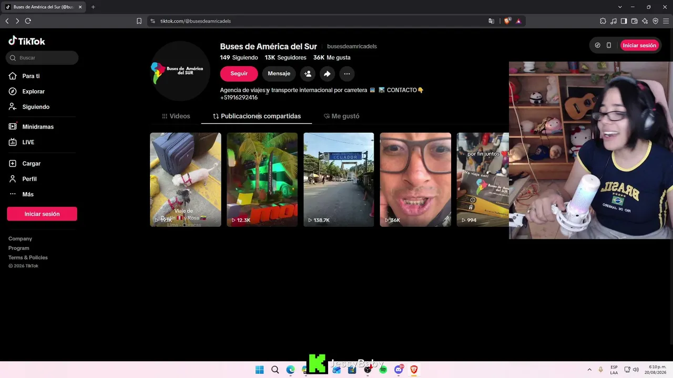673x378 pixels.
Task: Bookmark this page in the address bar
Action: [139, 21]
